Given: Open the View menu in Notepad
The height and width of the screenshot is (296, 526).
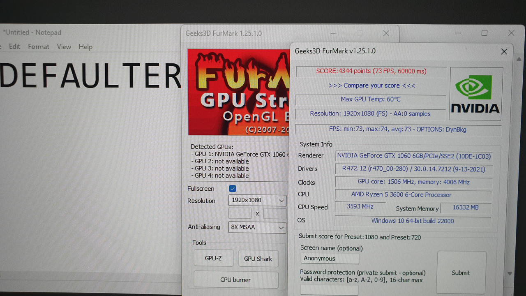Looking at the screenshot, I should coord(64,46).
